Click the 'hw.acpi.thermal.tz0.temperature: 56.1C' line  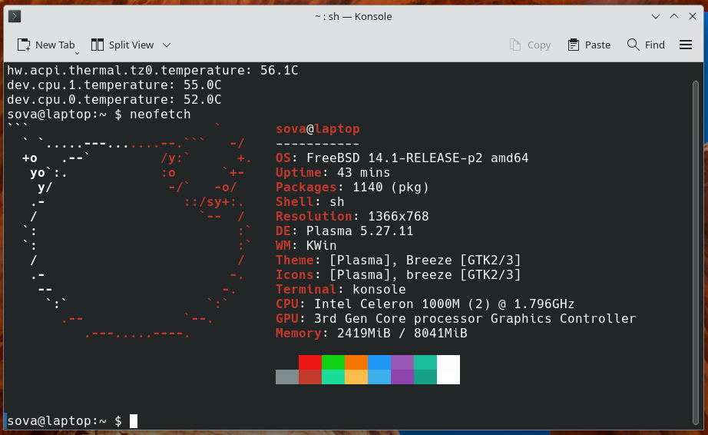pyautogui.click(x=153, y=71)
